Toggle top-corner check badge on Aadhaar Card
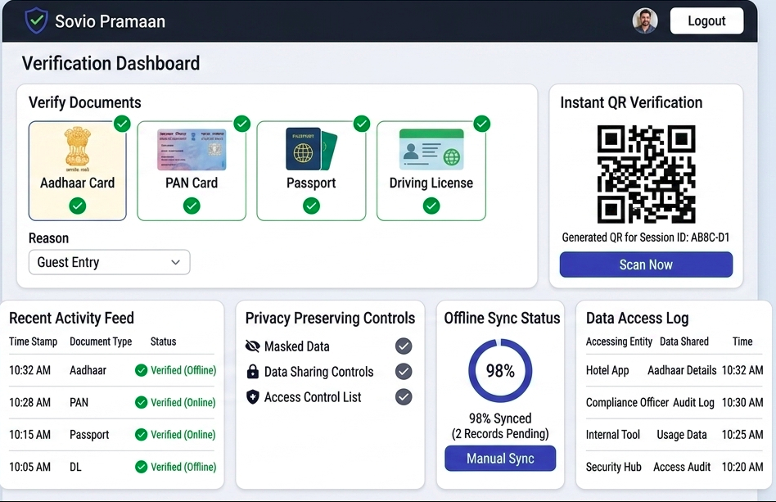Image resolution: width=776 pixels, height=502 pixels. pyautogui.click(x=122, y=124)
